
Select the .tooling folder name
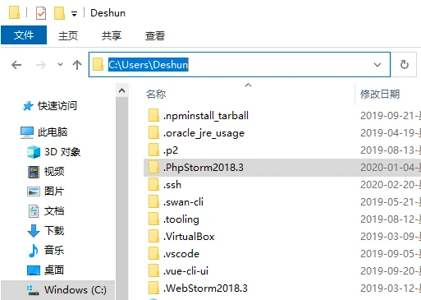tap(181, 219)
